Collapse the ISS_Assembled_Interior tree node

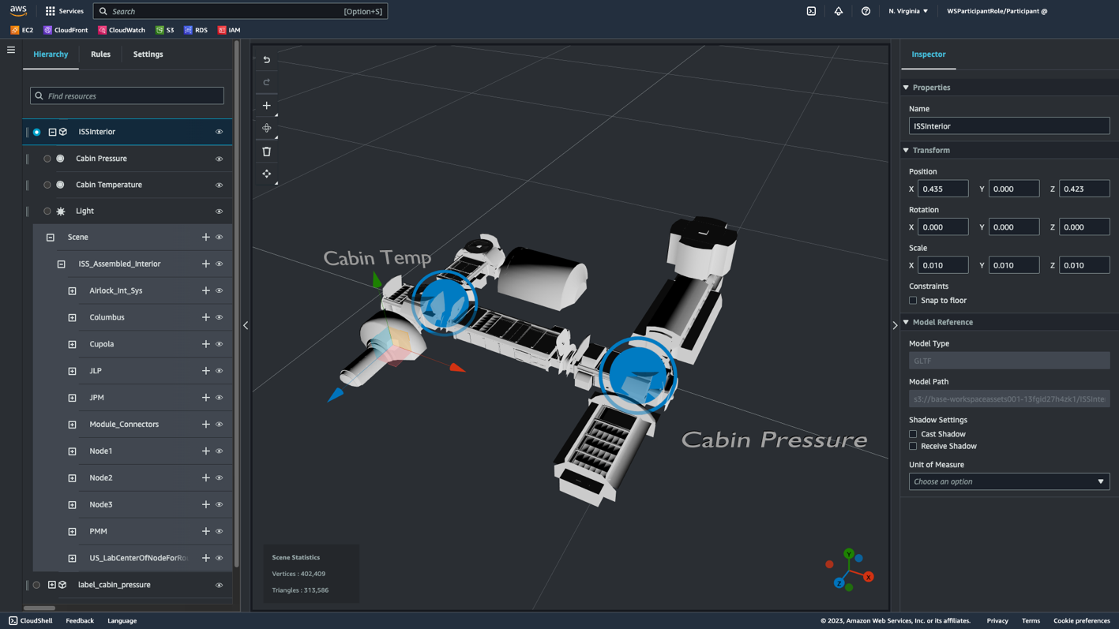coord(61,264)
